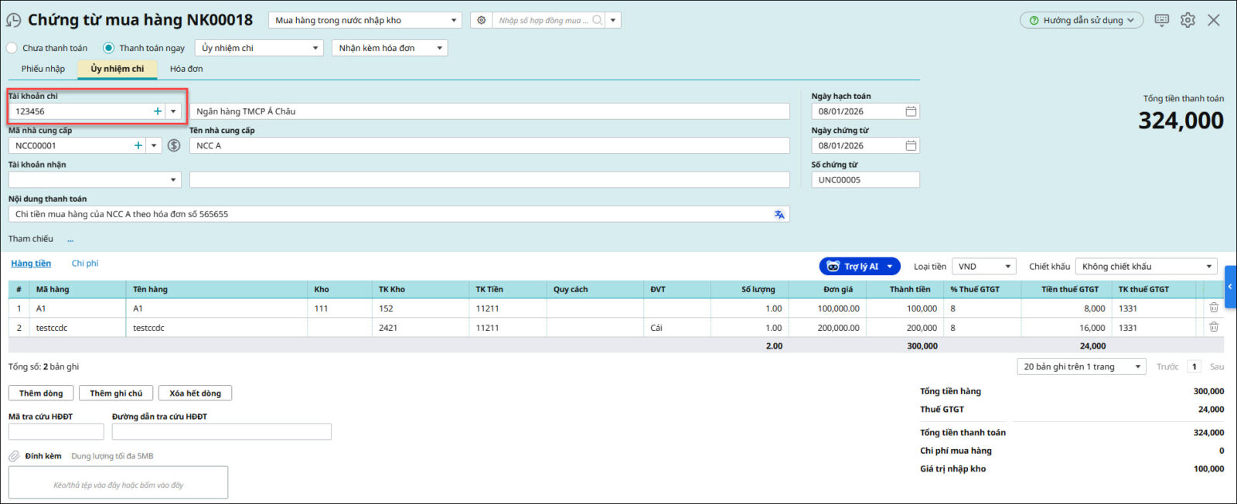Click the translate icon in payment content

(x=779, y=214)
